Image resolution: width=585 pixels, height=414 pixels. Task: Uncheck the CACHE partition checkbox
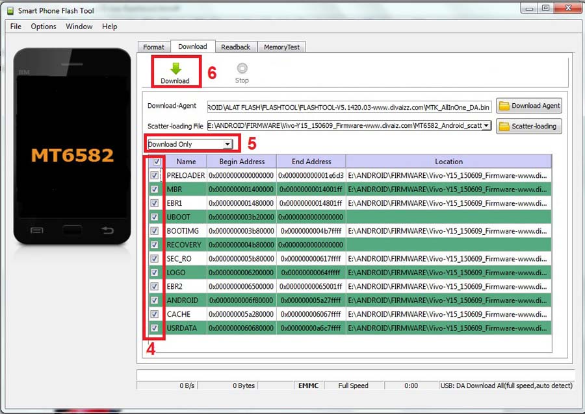tap(154, 314)
